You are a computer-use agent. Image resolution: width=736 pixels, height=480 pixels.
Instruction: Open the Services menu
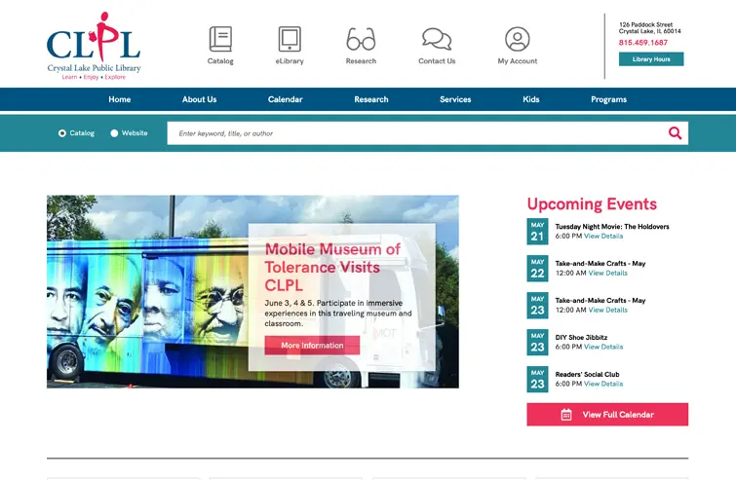tap(455, 99)
